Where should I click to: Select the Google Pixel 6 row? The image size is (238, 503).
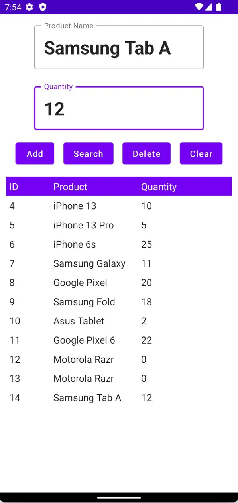119,340
